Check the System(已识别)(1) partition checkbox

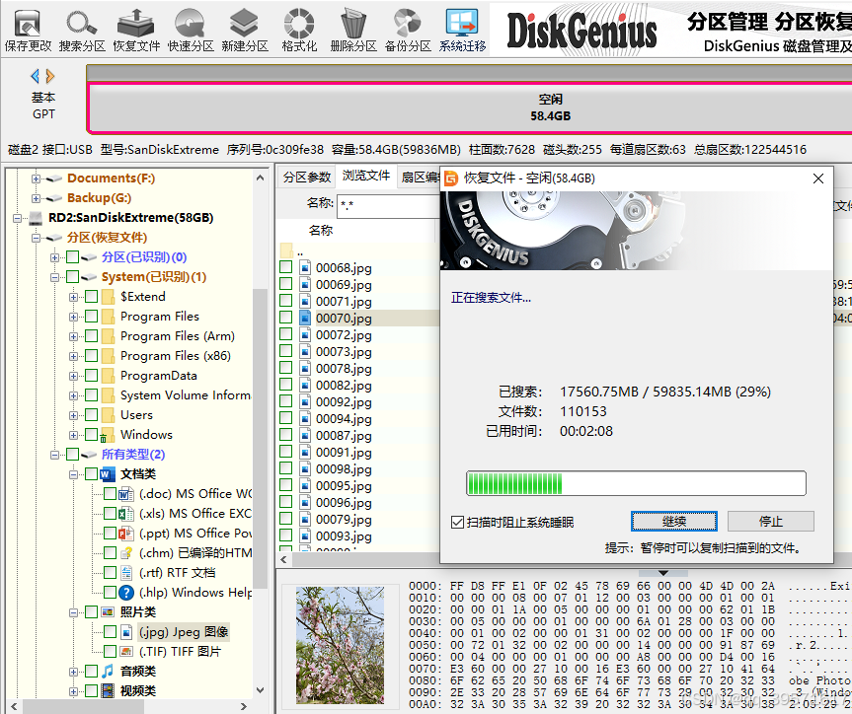72,277
